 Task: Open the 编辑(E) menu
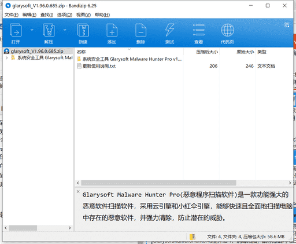tap(29, 15)
